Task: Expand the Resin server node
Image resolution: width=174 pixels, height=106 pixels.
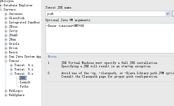Action: coord(6,52)
